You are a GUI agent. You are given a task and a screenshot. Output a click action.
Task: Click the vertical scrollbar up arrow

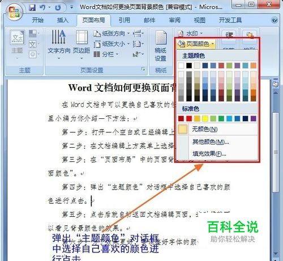(276, 93)
